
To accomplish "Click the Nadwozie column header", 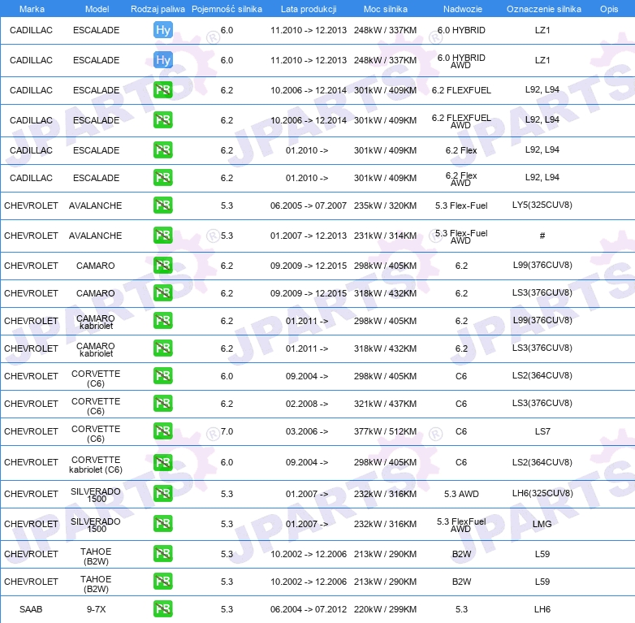I will point(463,9).
